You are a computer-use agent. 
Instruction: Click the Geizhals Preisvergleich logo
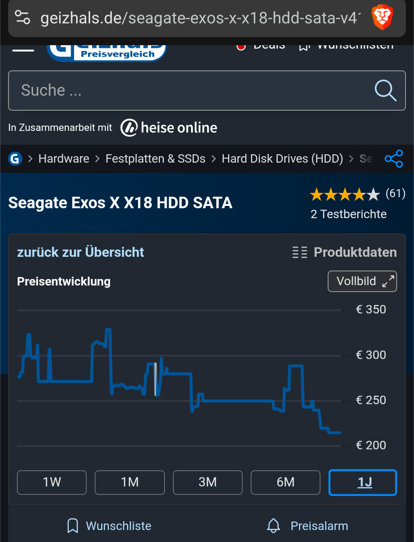tap(107, 52)
